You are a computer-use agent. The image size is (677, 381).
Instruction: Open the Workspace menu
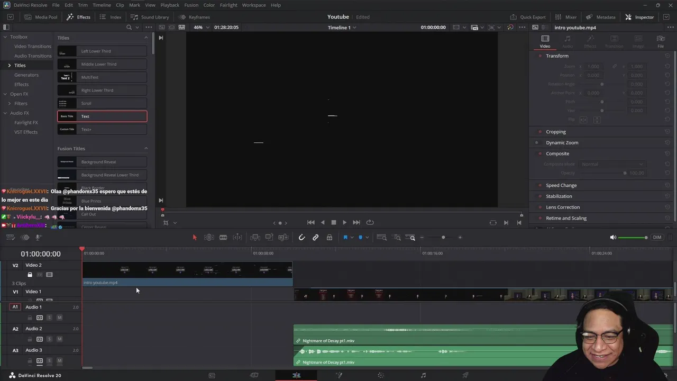click(x=254, y=5)
